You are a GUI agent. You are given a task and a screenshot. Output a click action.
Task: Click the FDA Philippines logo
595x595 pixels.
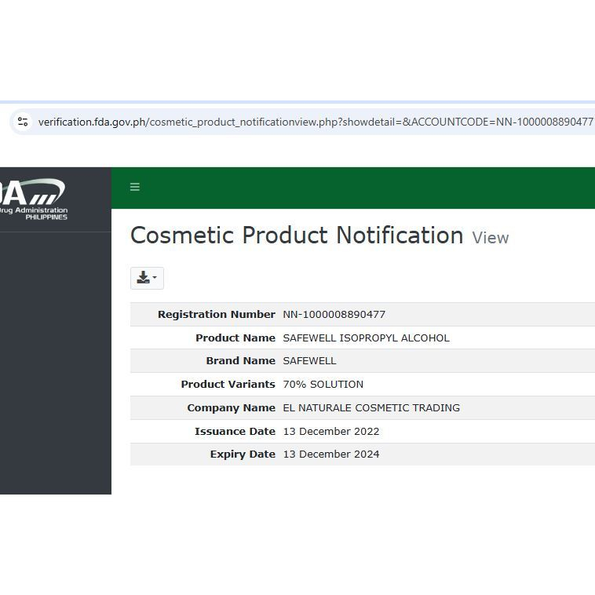[35, 199]
